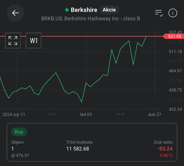Select the Buy position badge
This screenshot has height=166, width=184.
[x=19, y=132]
